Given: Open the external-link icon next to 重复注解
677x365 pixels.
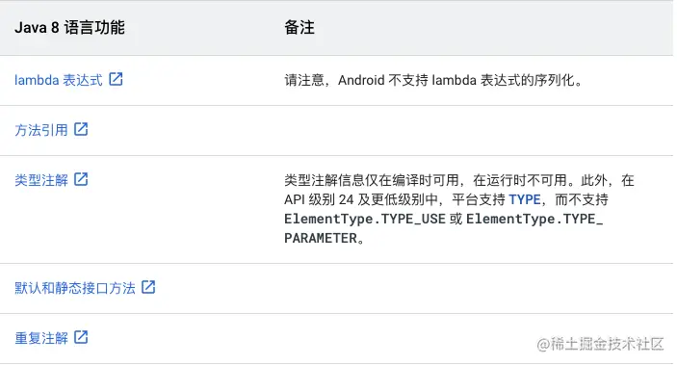Looking at the screenshot, I should tap(81, 337).
